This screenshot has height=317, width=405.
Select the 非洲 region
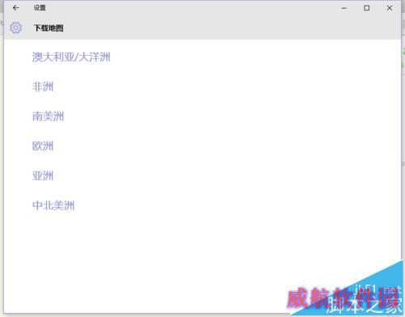pos(43,87)
